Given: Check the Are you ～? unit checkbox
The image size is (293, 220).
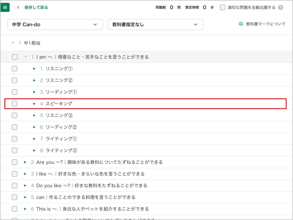Looking at the screenshot, I should tap(15, 162).
